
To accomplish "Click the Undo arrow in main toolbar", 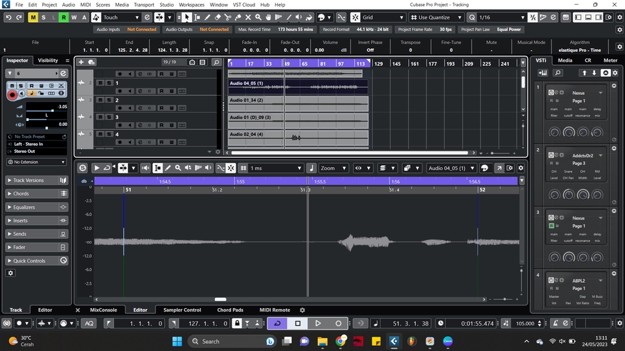I will point(8,18).
